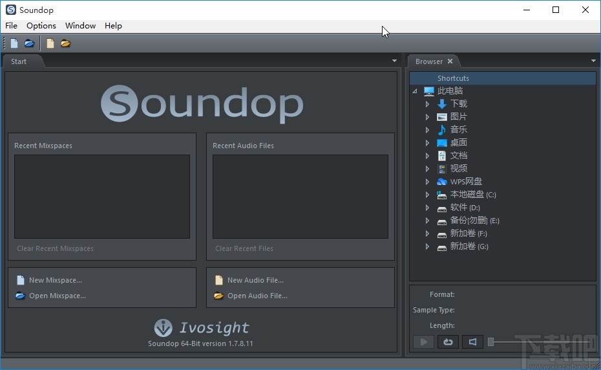The width and height of the screenshot is (601, 370).
Task: Select the 下载 folder label
Action: [x=459, y=103]
